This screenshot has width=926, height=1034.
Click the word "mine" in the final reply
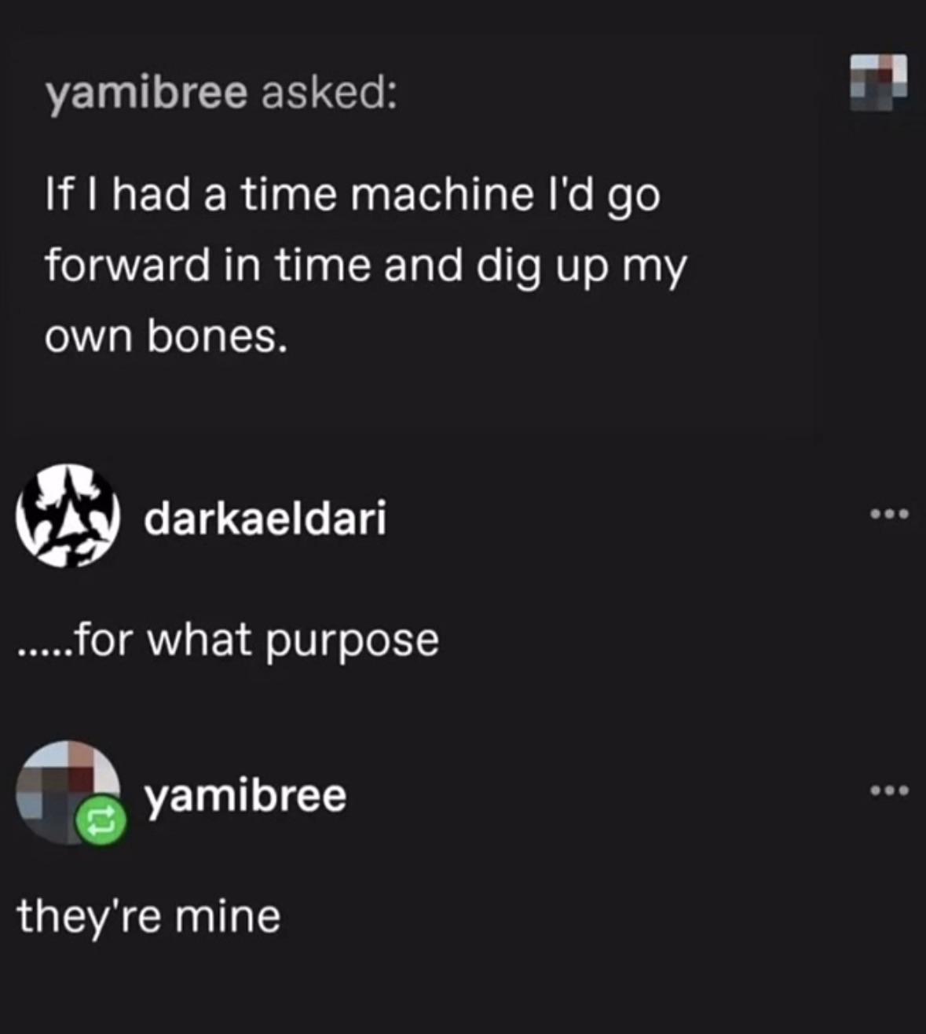coord(229,917)
